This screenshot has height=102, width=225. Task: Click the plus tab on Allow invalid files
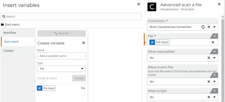[x=215, y=75]
